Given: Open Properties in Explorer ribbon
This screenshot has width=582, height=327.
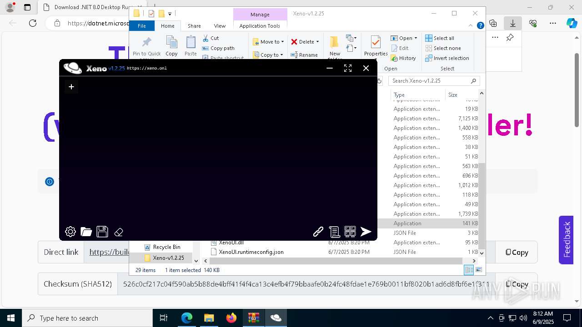Looking at the screenshot, I should tap(376, 46).
